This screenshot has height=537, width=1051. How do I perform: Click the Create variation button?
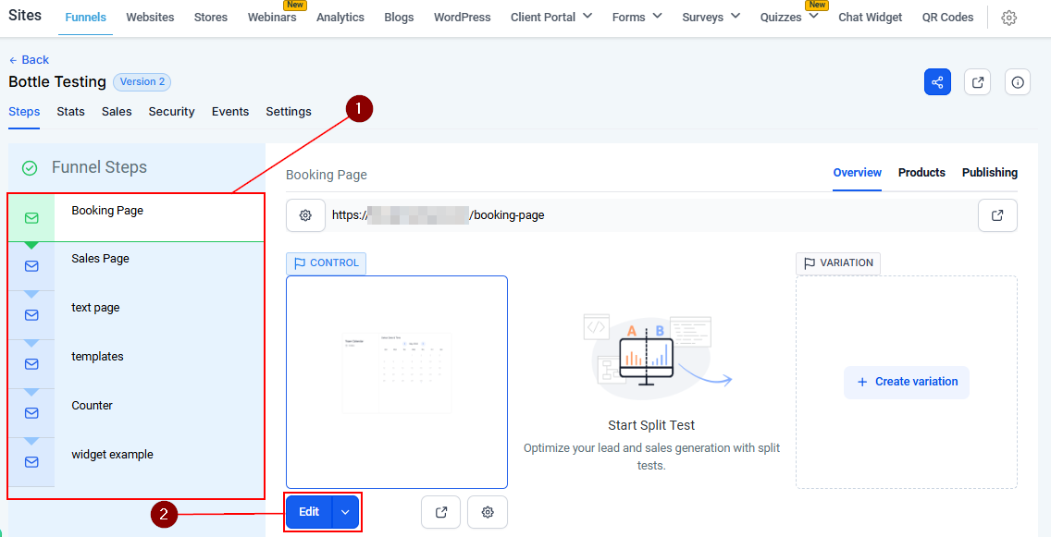pos(907,382)
